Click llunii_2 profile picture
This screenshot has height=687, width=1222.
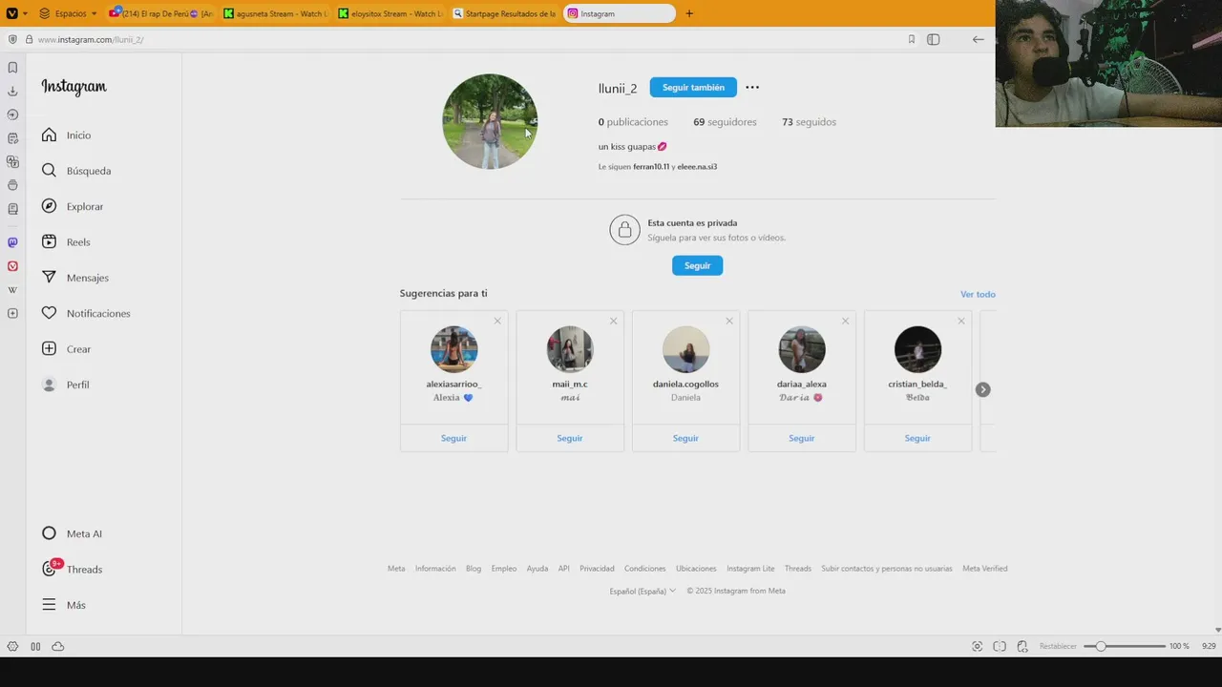(x=490, y=122)
